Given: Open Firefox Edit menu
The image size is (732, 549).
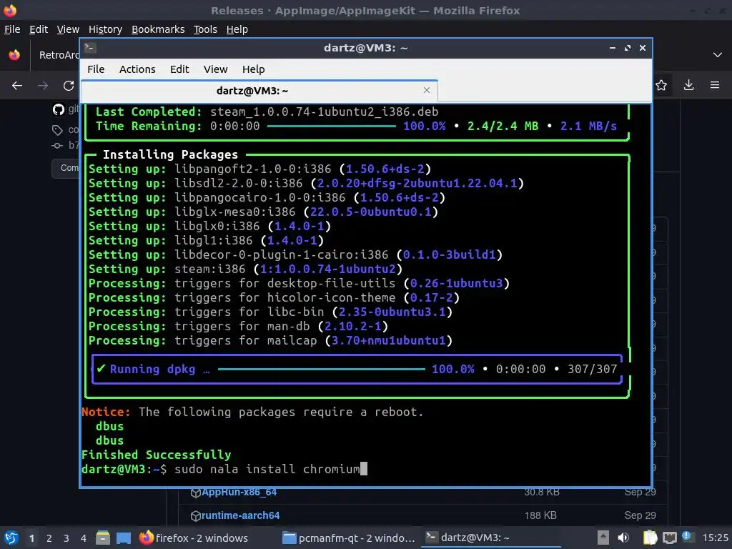Looking at the screenshot, I should (39, 29).
